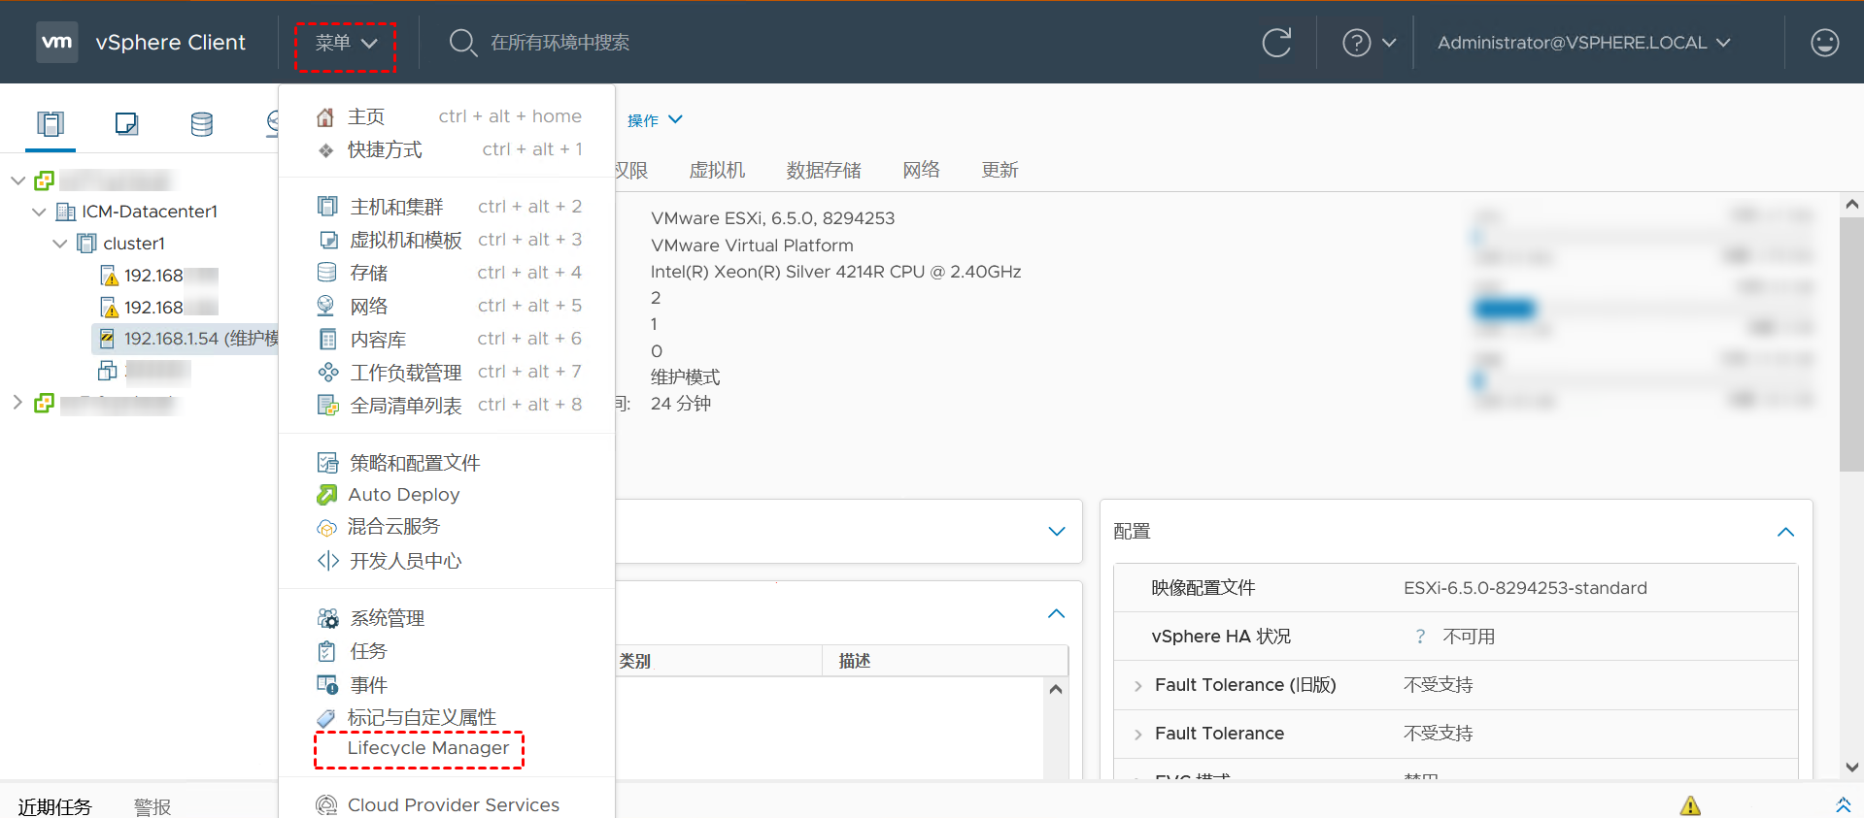This screenshot has height=818, width=1864.
Task: Expand the second vCenter tree node
Action: [x=17, y=403]
